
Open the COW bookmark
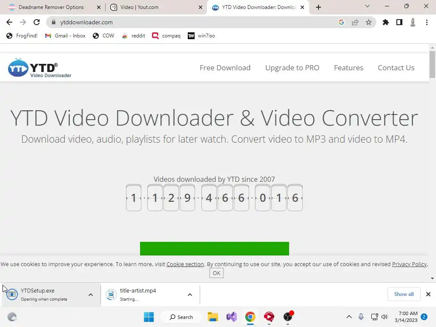coord(103,36)
